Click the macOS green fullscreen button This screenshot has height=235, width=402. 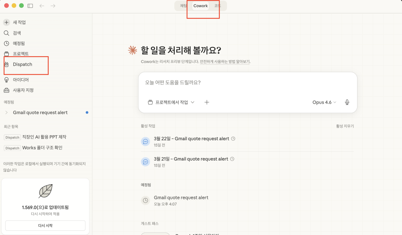[22, 6]
